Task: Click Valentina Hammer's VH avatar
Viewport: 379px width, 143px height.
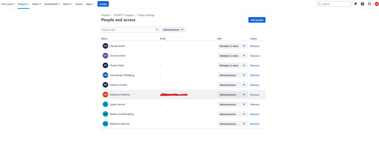Action: (x=105, y=124)
